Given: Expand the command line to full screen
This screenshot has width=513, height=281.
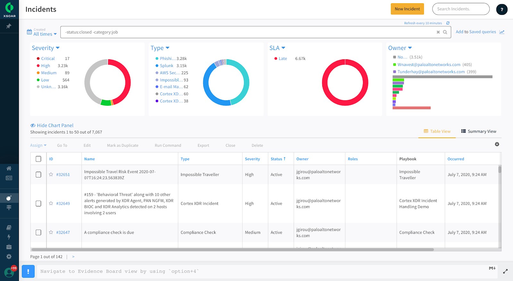Looking at the screenshot, I should (505, 271).
